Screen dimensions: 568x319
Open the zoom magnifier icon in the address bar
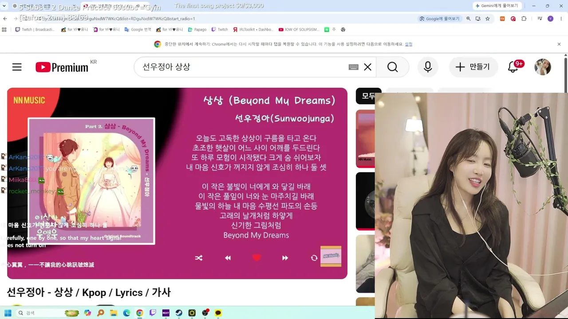469,19
